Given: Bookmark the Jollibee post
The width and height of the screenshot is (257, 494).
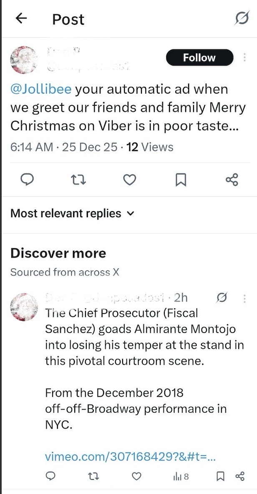Looking at the screenshot, I should 180,180.
